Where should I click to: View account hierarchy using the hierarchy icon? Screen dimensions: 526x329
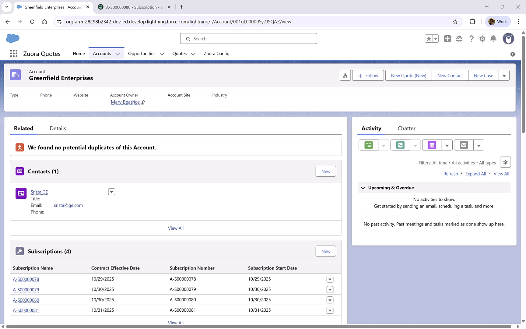[x=345, y=75]
